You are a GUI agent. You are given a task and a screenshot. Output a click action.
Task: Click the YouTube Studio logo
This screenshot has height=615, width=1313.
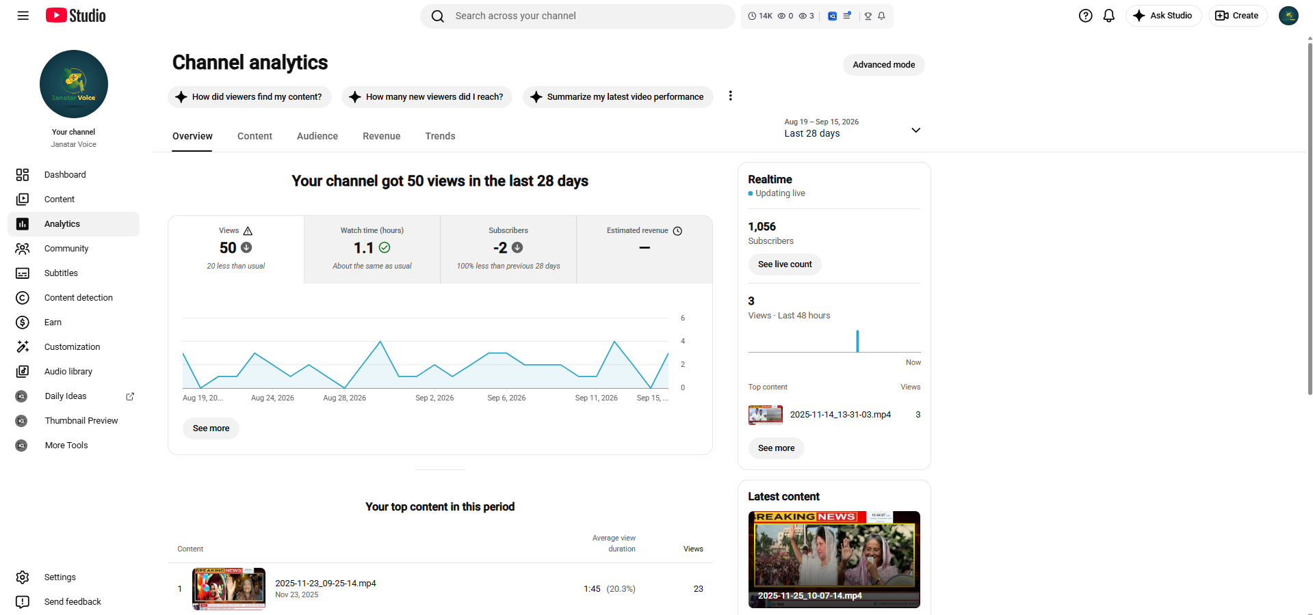[76, 16]
